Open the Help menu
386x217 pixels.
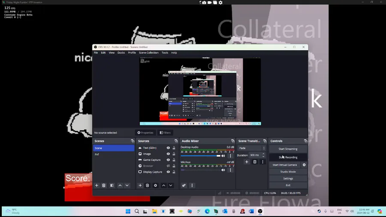point(174,53)
